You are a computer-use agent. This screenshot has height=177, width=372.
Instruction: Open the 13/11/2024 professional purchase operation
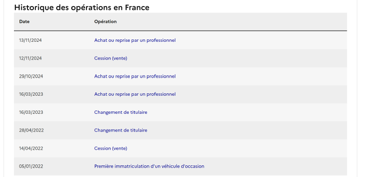[x=135, y=40]
